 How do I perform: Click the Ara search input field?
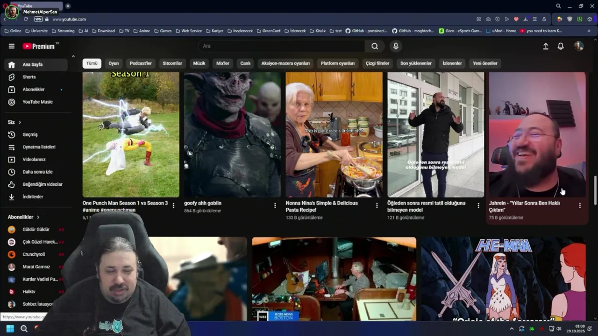click(282, 46)
